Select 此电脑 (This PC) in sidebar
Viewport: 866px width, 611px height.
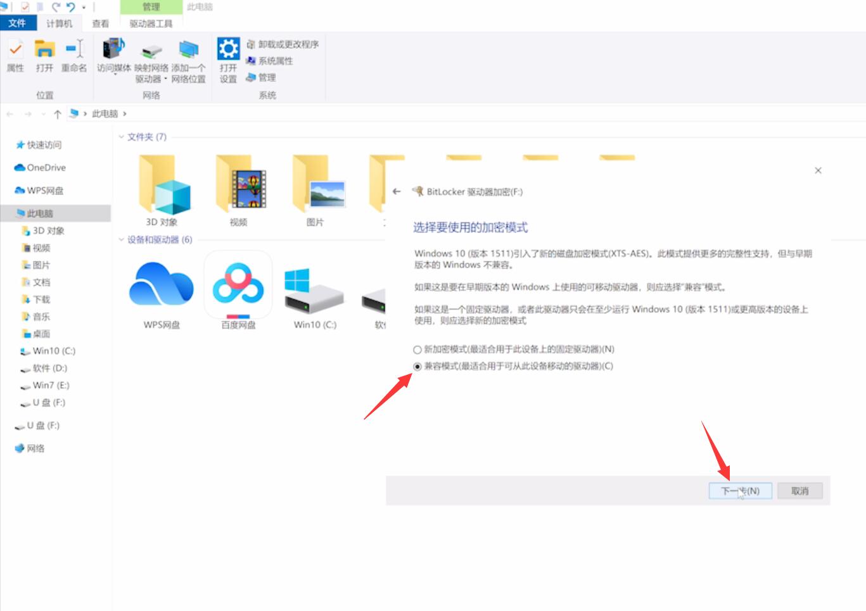point(56,213)
